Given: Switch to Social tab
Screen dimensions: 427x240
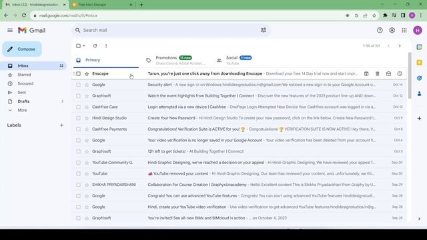Looking at the screenshot, I should (246, 60).
